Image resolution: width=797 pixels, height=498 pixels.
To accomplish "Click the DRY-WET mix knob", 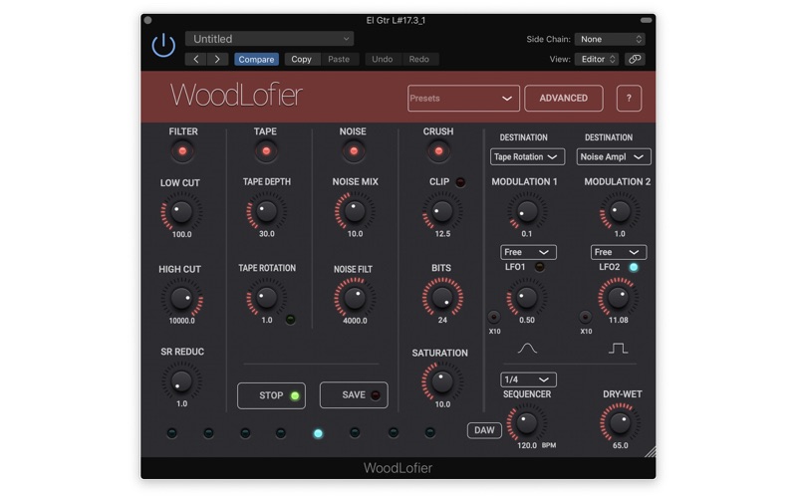I will (620, 423).
